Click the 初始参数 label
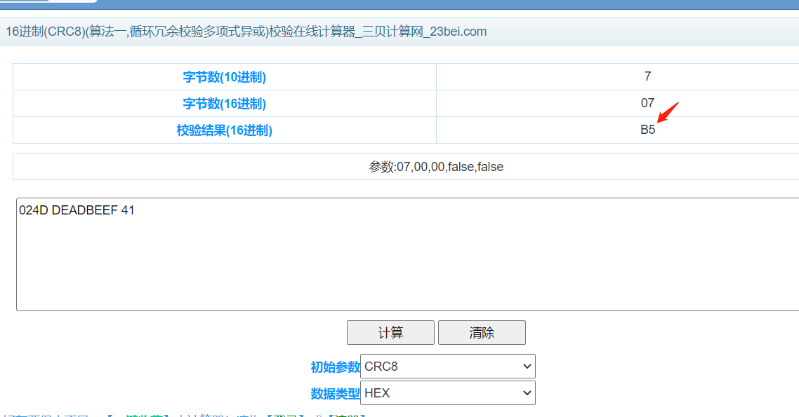Image resolution: width=799 pixels, height=417 pixels. coord(336,367)
